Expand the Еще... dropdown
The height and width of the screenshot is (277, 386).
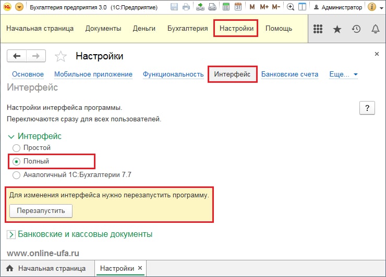343,74
